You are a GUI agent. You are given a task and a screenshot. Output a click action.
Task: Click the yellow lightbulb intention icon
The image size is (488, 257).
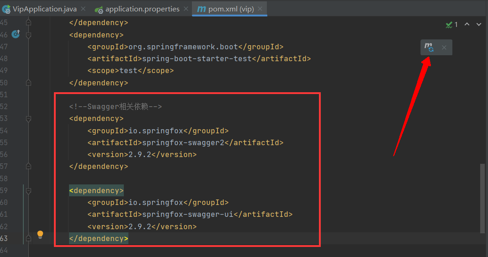click(40, 235)
